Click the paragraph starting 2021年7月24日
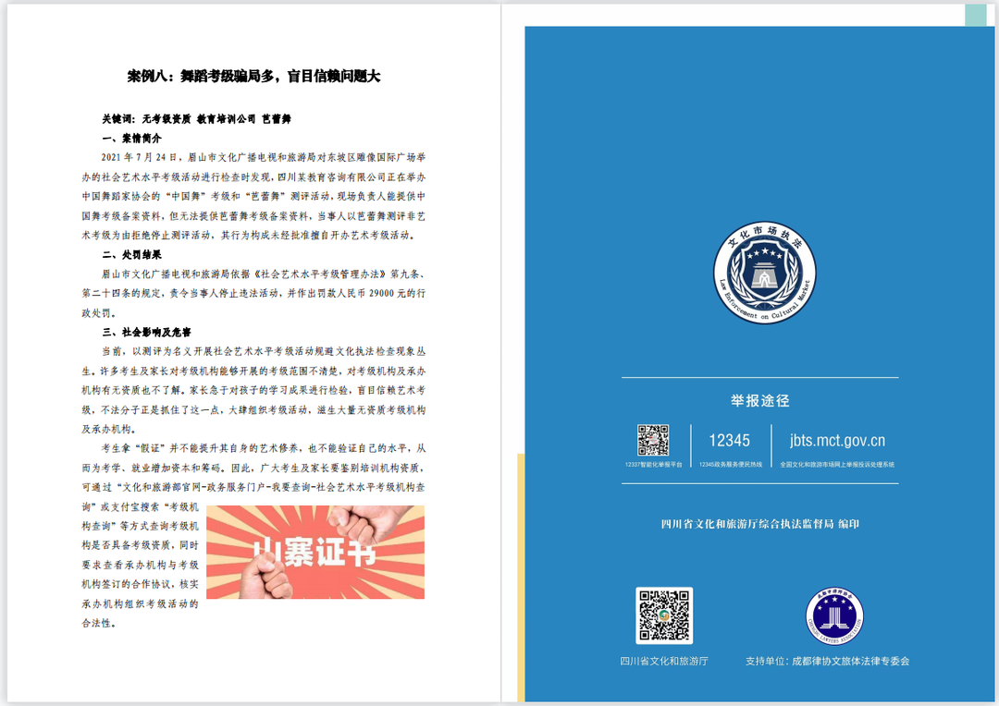This screenshot has width=999, height=706. pyautogui.click(x=253, y=196)
